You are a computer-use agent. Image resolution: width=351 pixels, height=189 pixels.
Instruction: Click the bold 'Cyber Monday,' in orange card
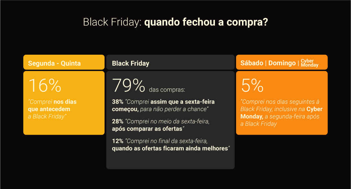click(x=281, y=113)
